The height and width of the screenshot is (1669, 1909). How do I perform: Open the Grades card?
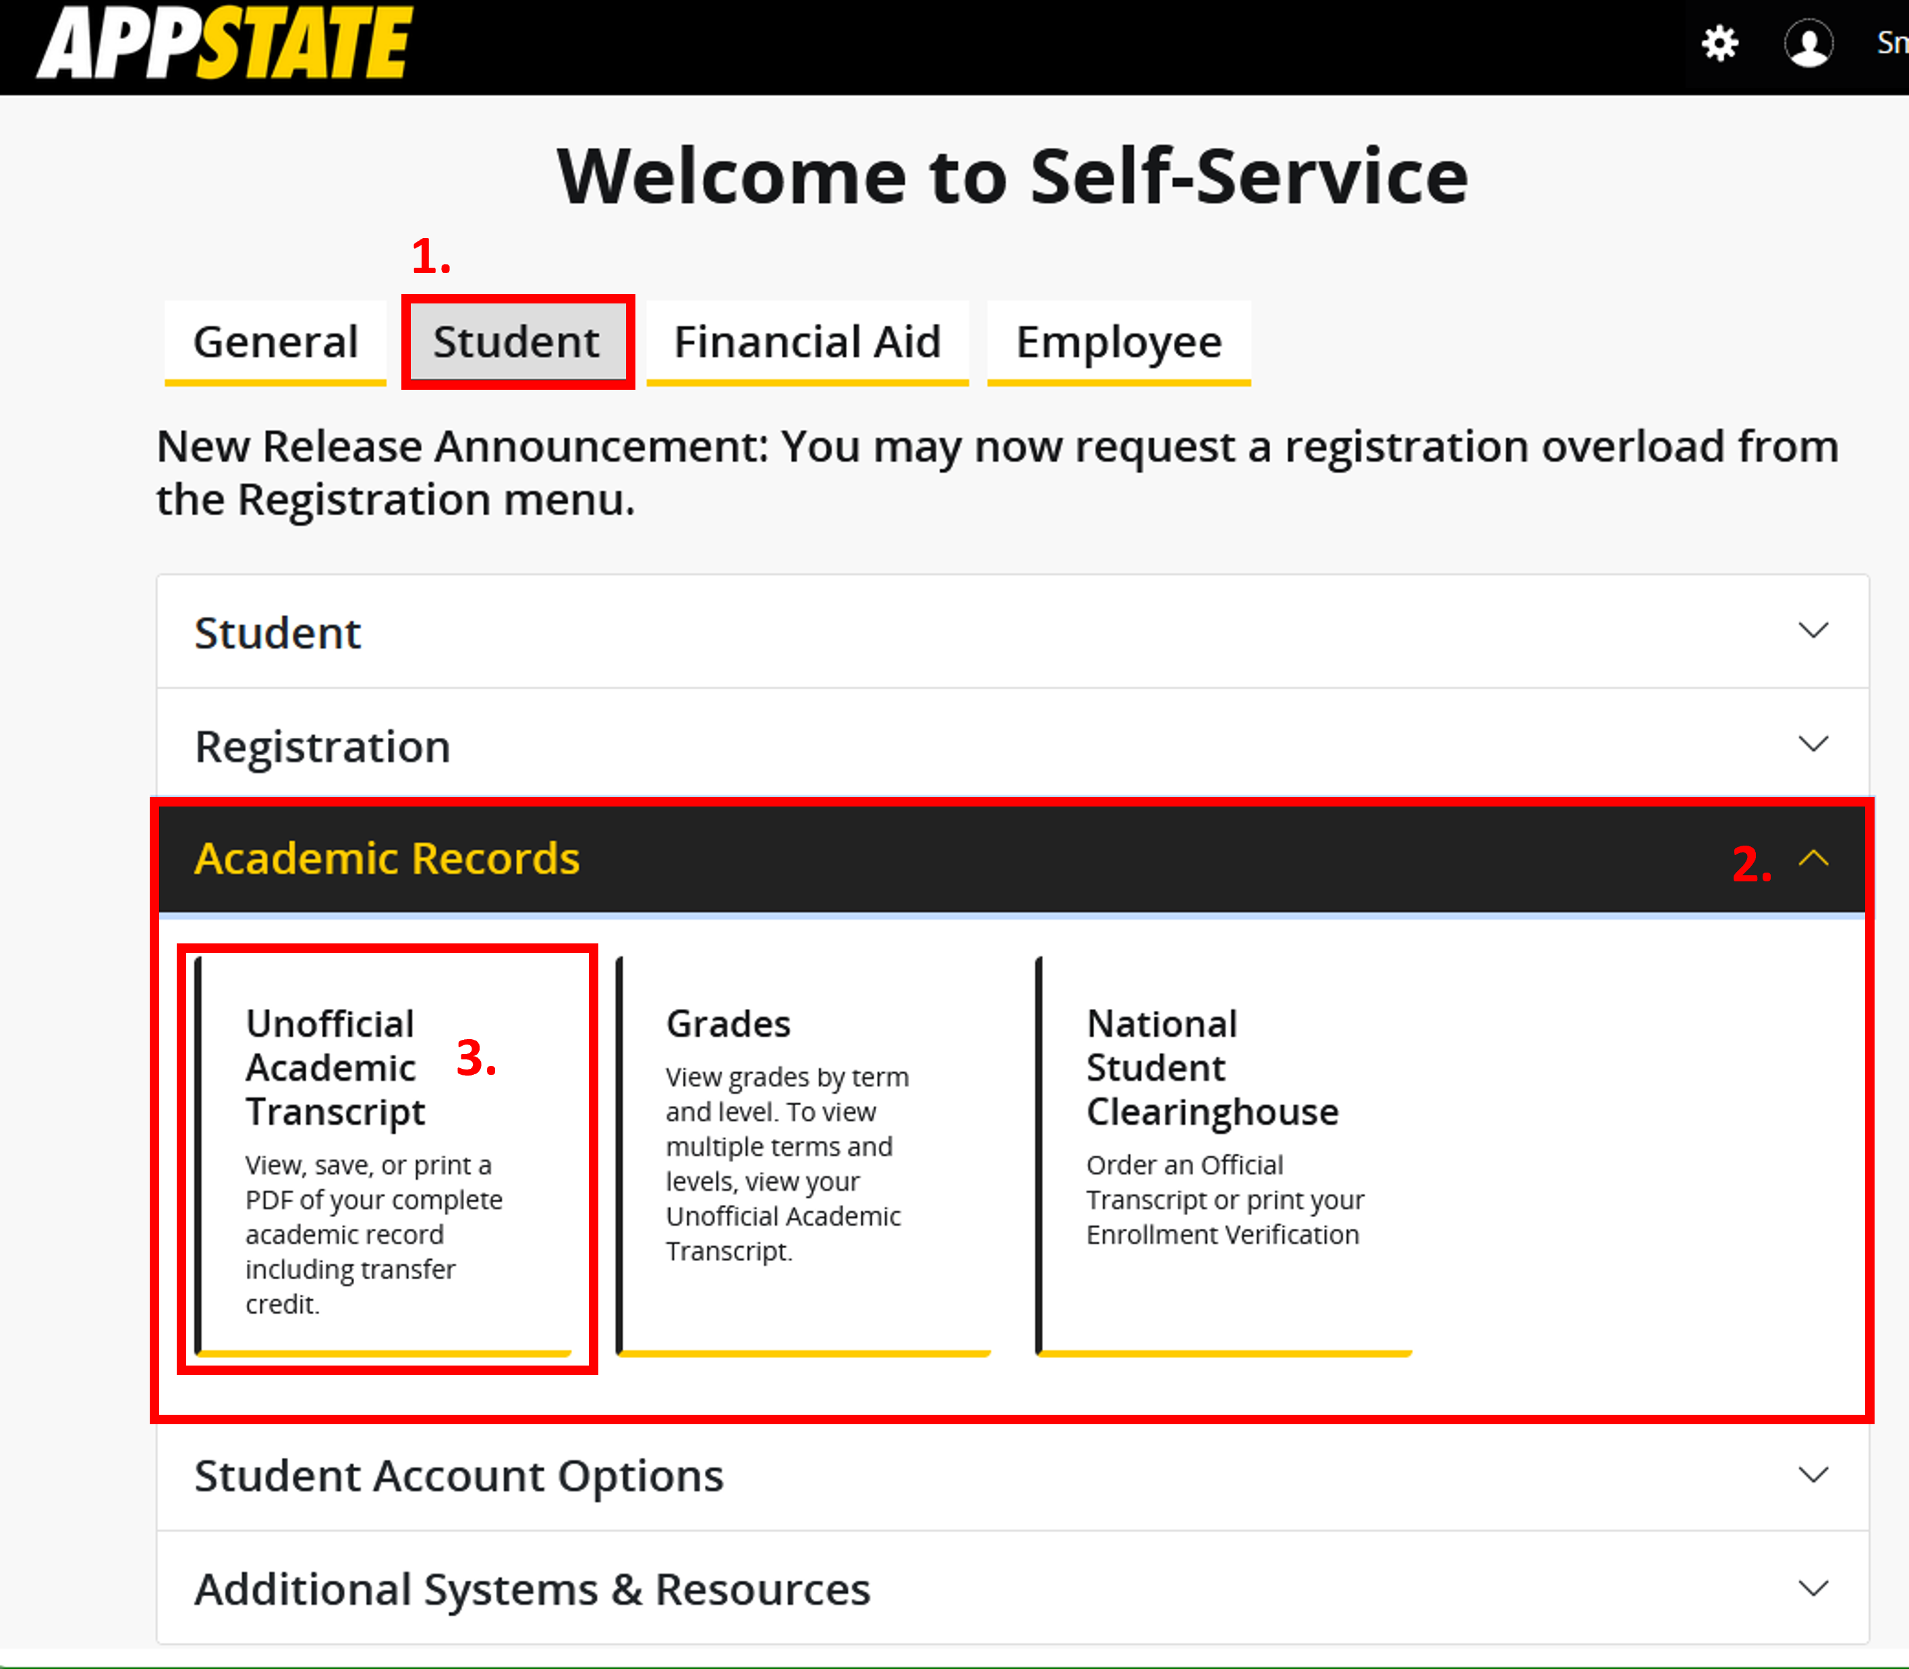point(803,1156)
